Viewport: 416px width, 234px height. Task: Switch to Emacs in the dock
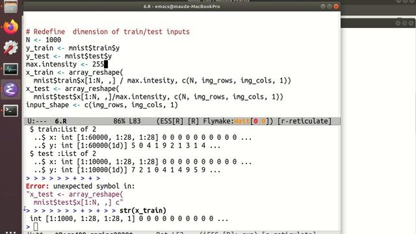click(10, 90)
